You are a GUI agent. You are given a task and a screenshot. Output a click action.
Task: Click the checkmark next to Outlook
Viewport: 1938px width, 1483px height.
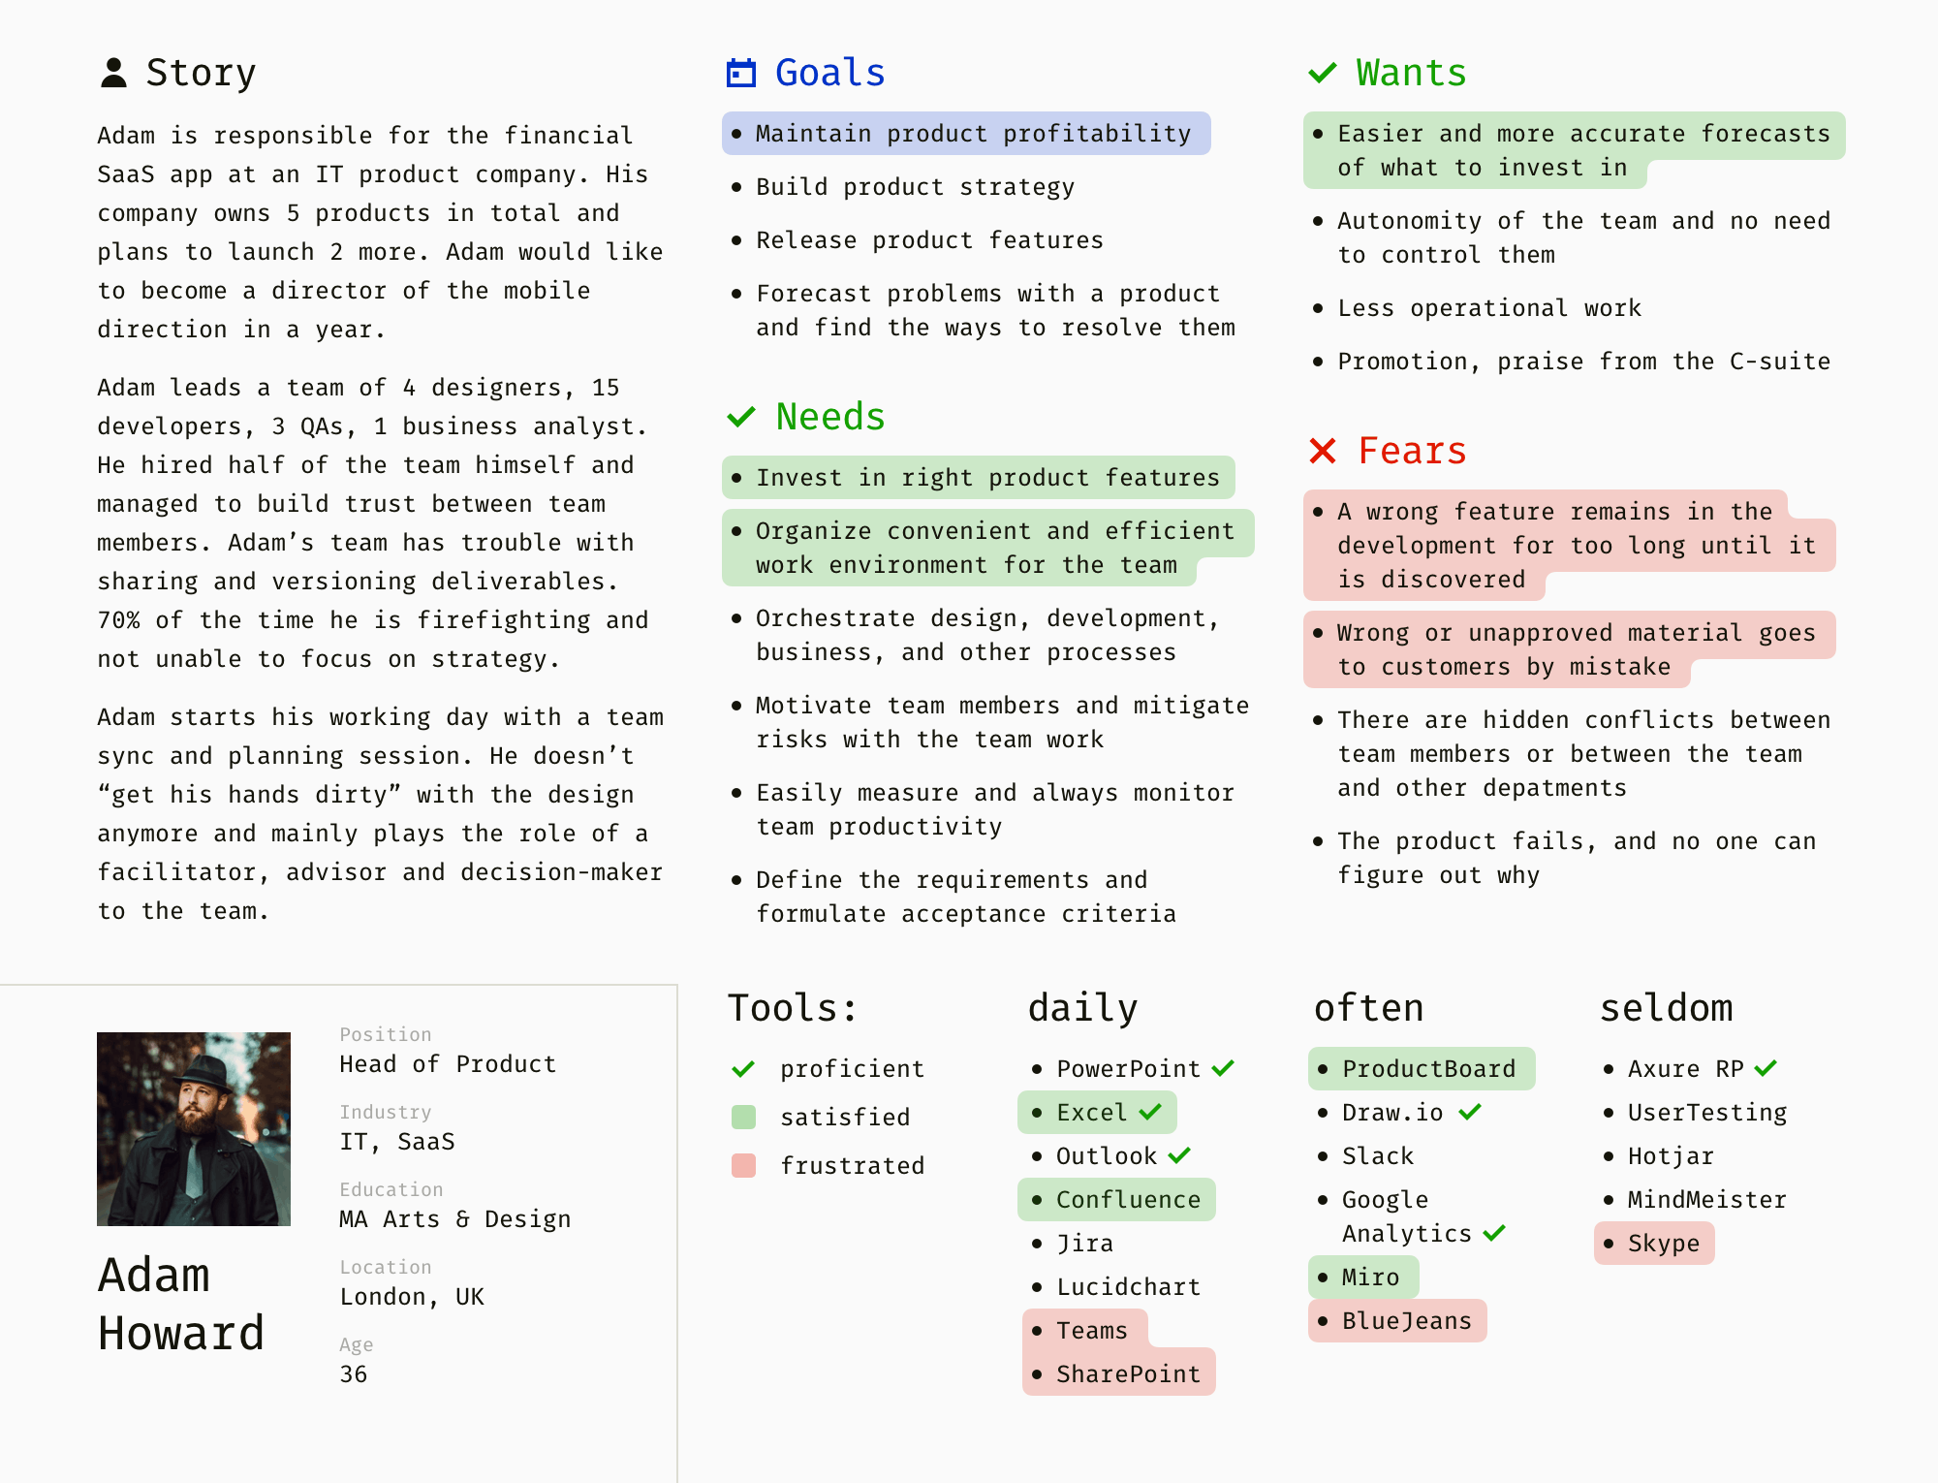pyautogui.click(x=1179, y=1155)
